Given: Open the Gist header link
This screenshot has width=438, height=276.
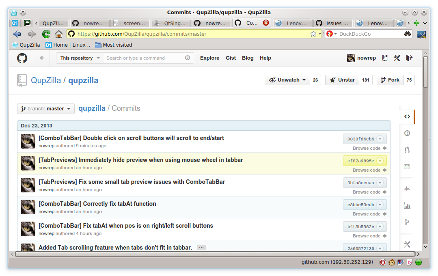Looking at the screenshot, I should pos(231,58).
